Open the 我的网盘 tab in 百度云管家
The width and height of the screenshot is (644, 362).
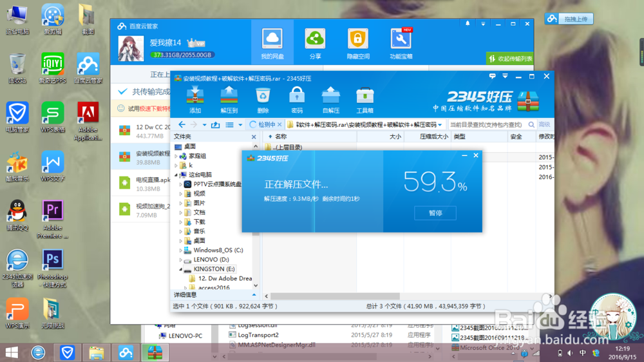point(272,43)
